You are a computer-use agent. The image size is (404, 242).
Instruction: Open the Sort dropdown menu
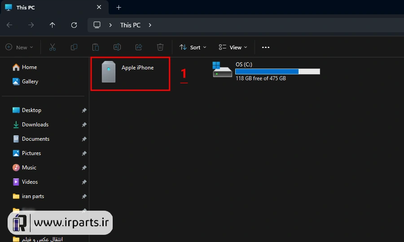(193, 48)
